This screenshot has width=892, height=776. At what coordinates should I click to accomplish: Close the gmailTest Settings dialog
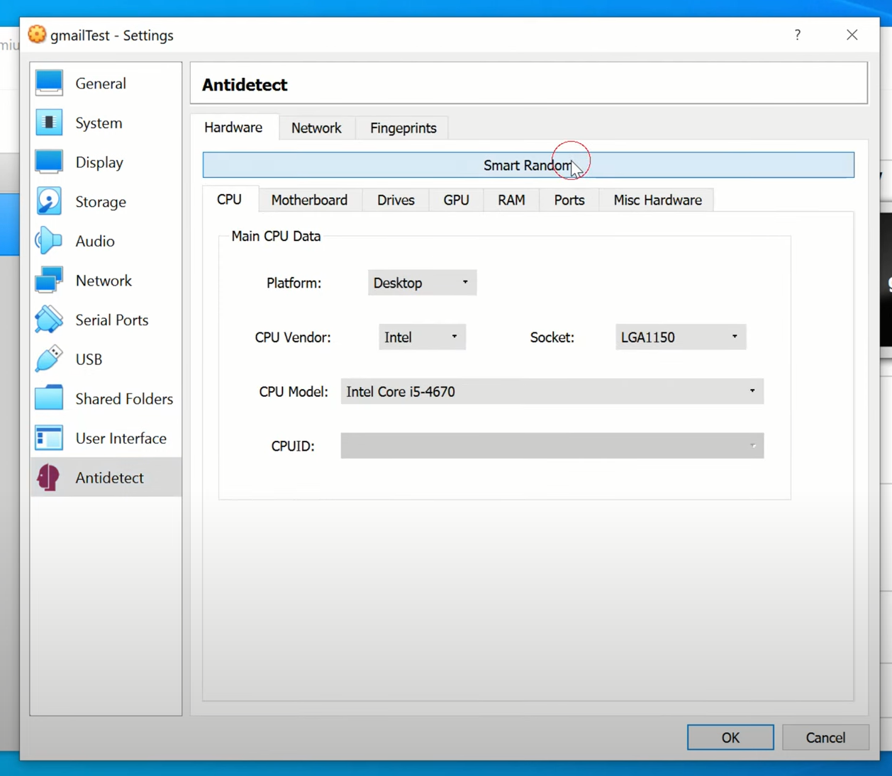(x=852, y=35)
